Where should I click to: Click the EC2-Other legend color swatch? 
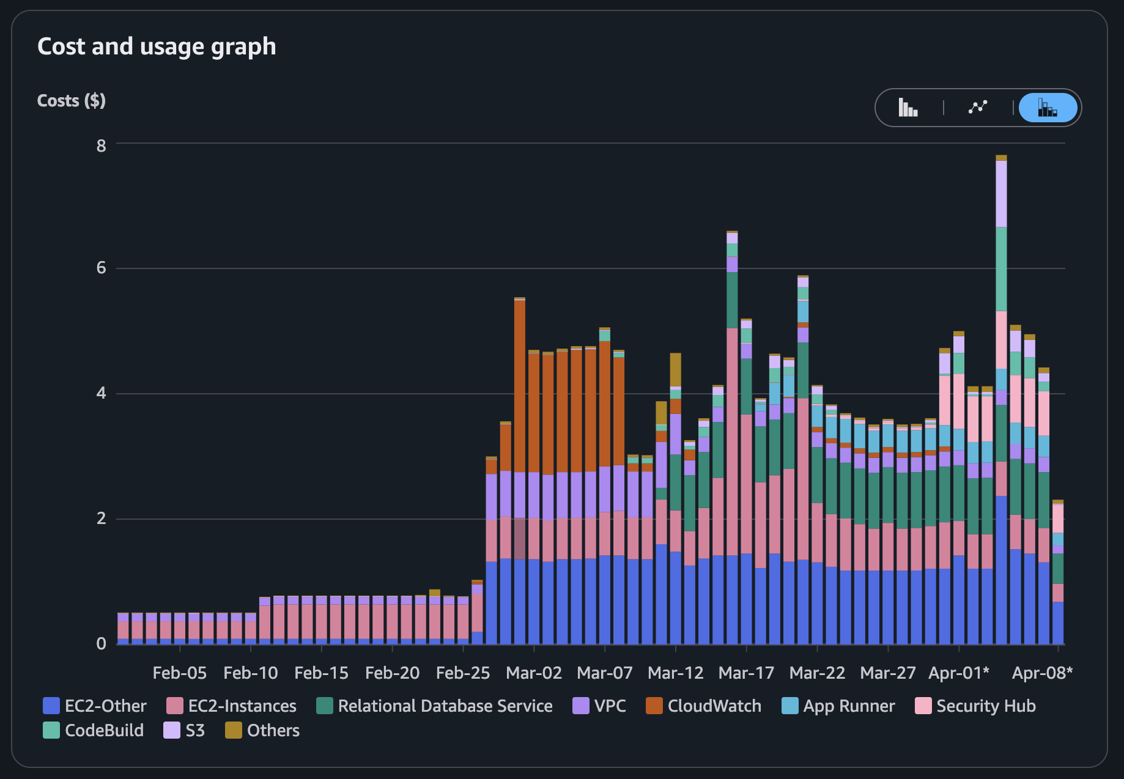tap(51, 706)
